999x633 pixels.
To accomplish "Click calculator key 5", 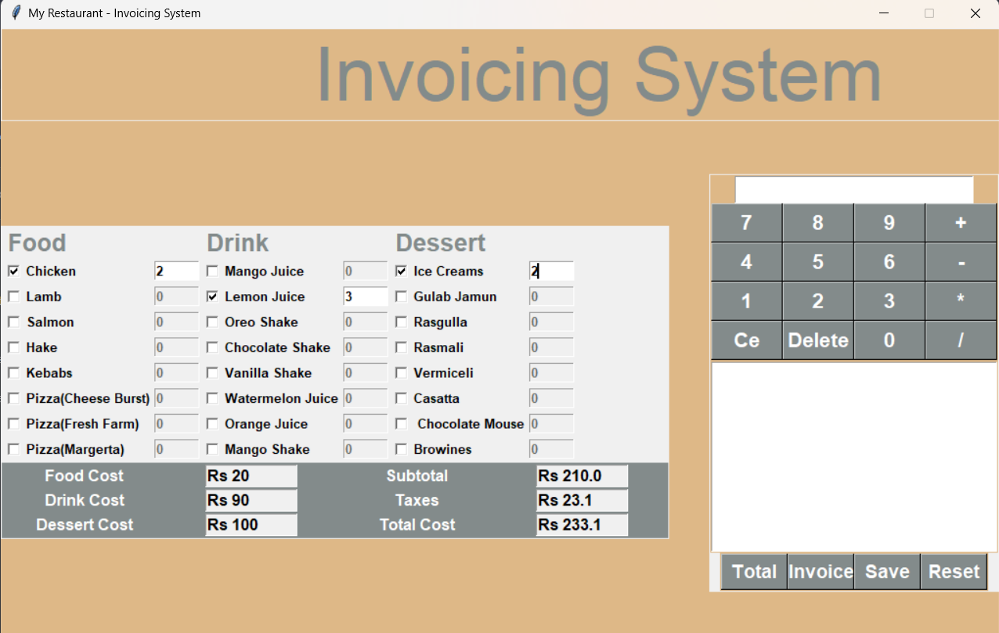I will tap(817, 262).
